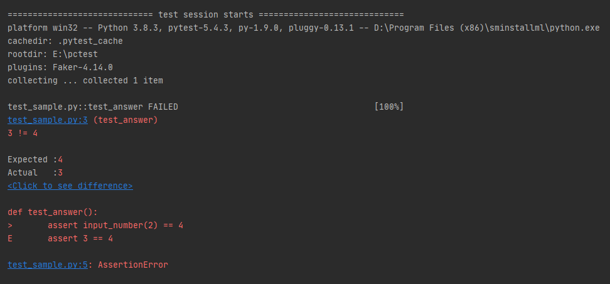Screen dimensions: 610x284
Task: Click the 'plugins: Faker-4.14.0' line
Action: click(x=60, y=67)
